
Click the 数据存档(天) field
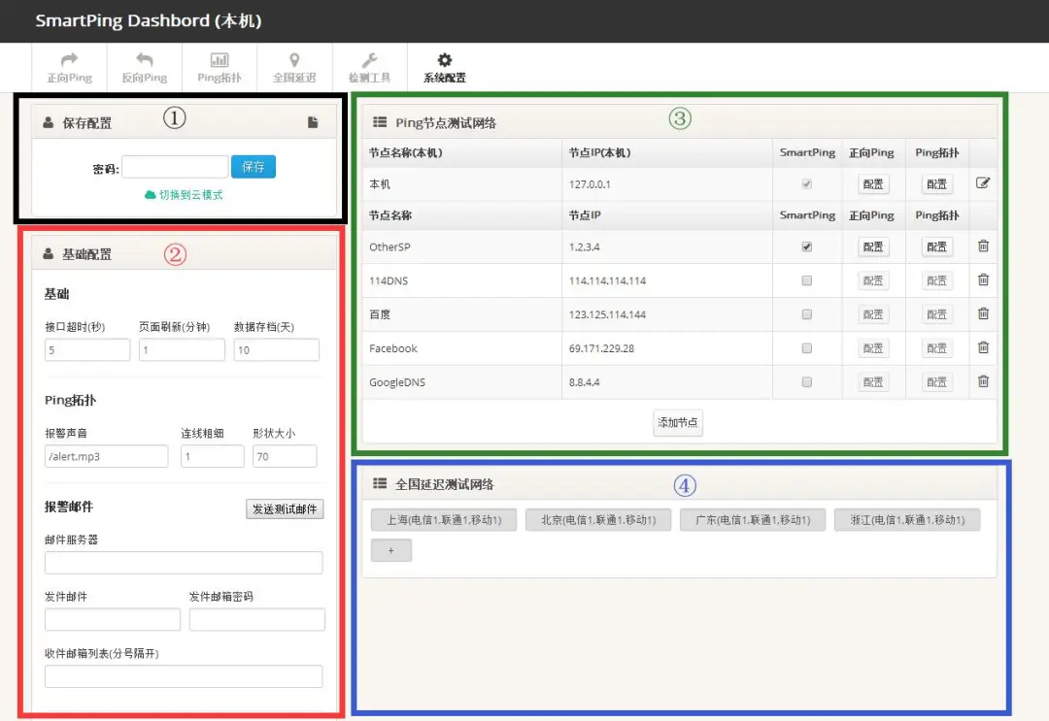(276, 350)
